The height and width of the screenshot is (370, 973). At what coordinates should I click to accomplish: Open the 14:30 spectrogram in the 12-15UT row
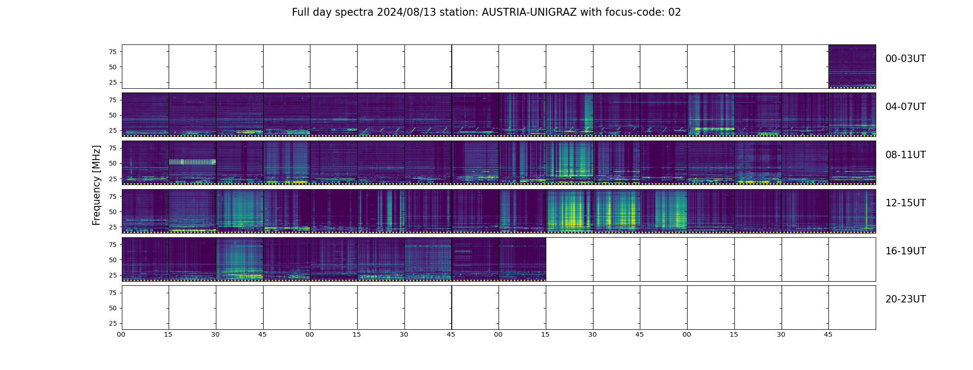617,211
